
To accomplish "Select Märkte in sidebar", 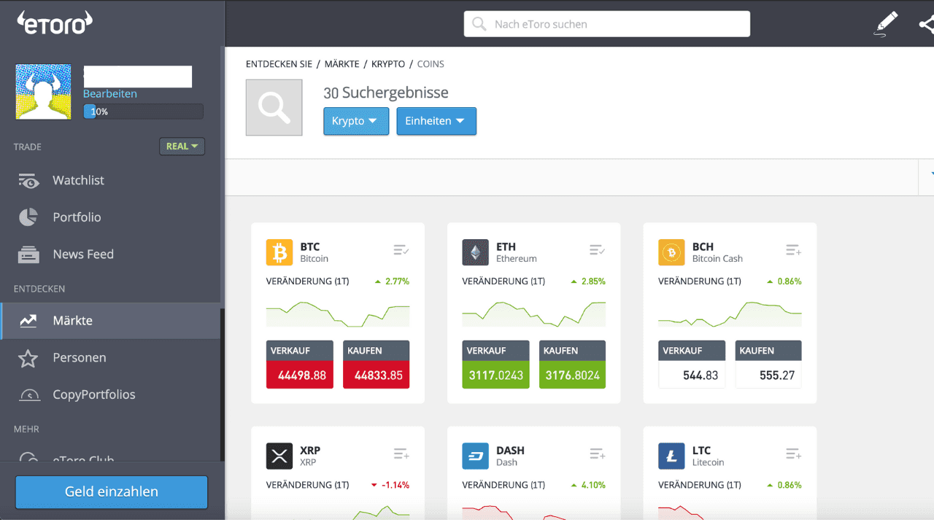I will 110,321.
